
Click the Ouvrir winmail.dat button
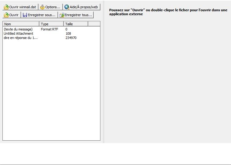coord(20,7)
